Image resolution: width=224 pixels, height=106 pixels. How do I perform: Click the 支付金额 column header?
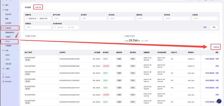[x=97, y=53]
